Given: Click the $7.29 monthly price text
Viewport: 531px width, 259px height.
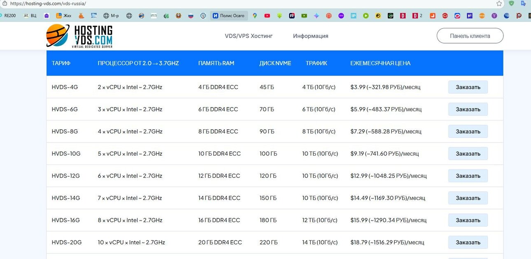Looking at the screenshot, I should click(x=386, y=131).
